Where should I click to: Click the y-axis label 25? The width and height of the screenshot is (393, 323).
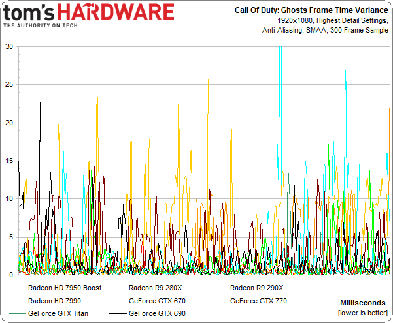pyautogui.click(x=9, y=85)
